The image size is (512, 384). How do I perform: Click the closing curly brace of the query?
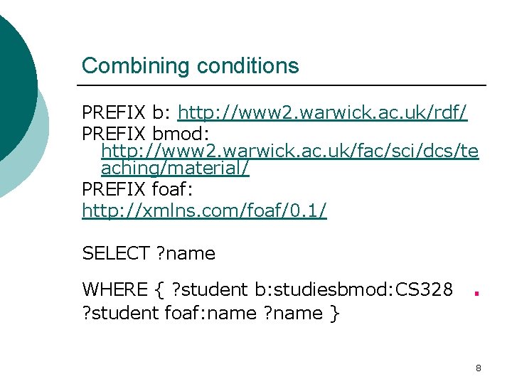coord(334,313)
